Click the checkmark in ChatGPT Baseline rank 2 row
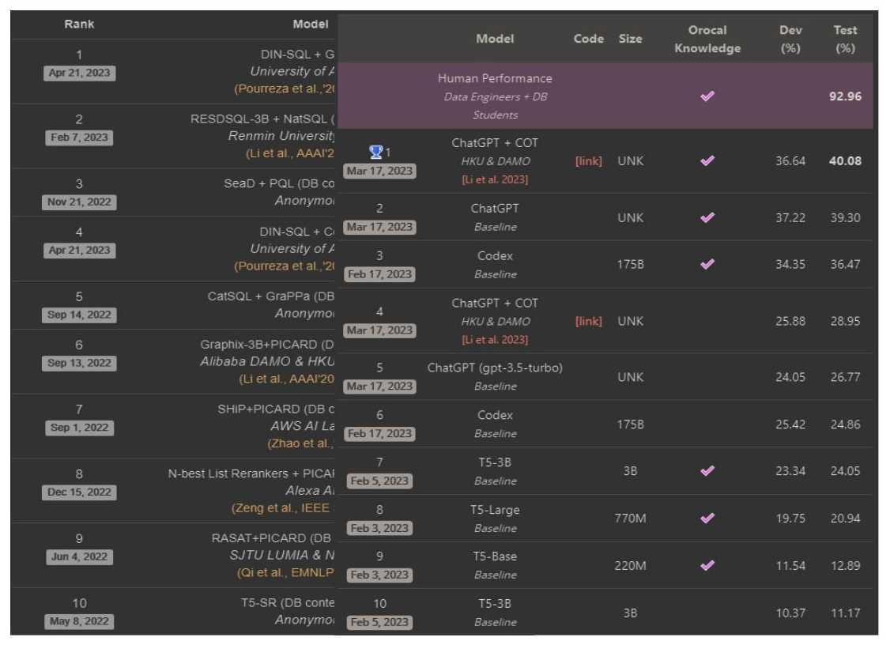 (707, 217)
